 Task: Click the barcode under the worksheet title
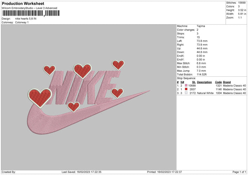[x=31, y=13]
